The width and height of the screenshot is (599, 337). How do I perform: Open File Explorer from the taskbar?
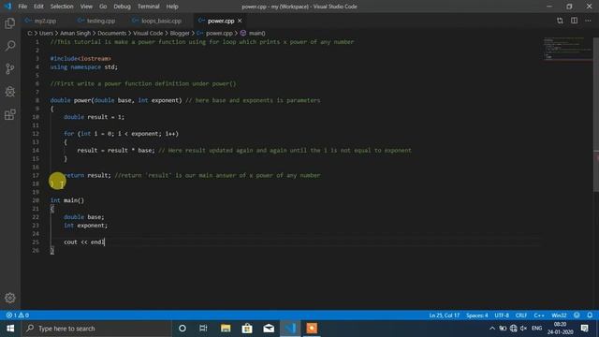click(226, 329)
